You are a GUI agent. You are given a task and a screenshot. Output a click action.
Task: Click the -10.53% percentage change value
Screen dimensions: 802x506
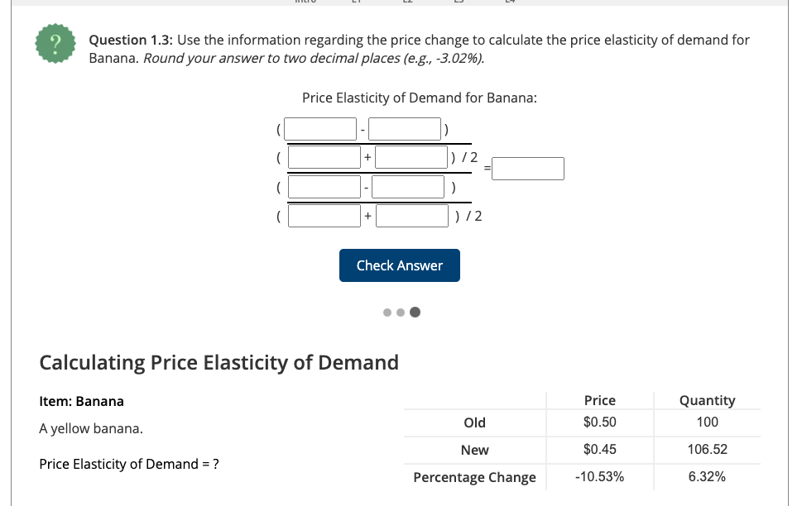[x=598, y=476]
